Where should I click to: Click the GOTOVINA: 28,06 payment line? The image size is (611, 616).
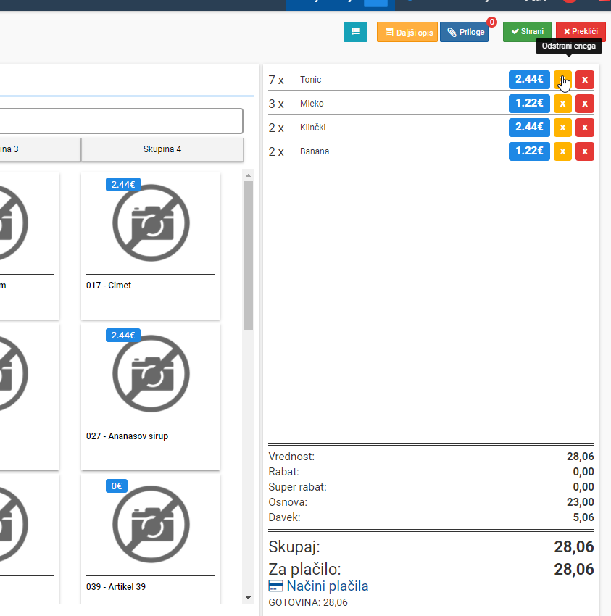click(308, 603)
